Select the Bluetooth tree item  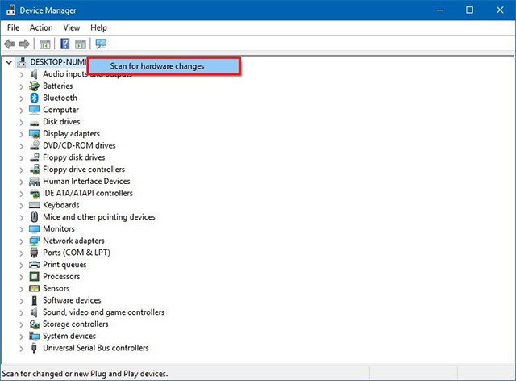[60, 98]
